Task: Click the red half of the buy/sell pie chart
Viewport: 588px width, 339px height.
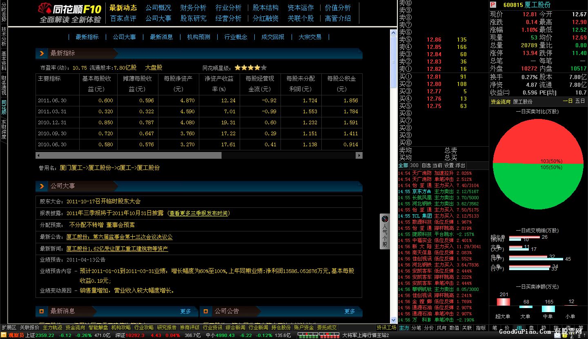Action: pos(538,141)
